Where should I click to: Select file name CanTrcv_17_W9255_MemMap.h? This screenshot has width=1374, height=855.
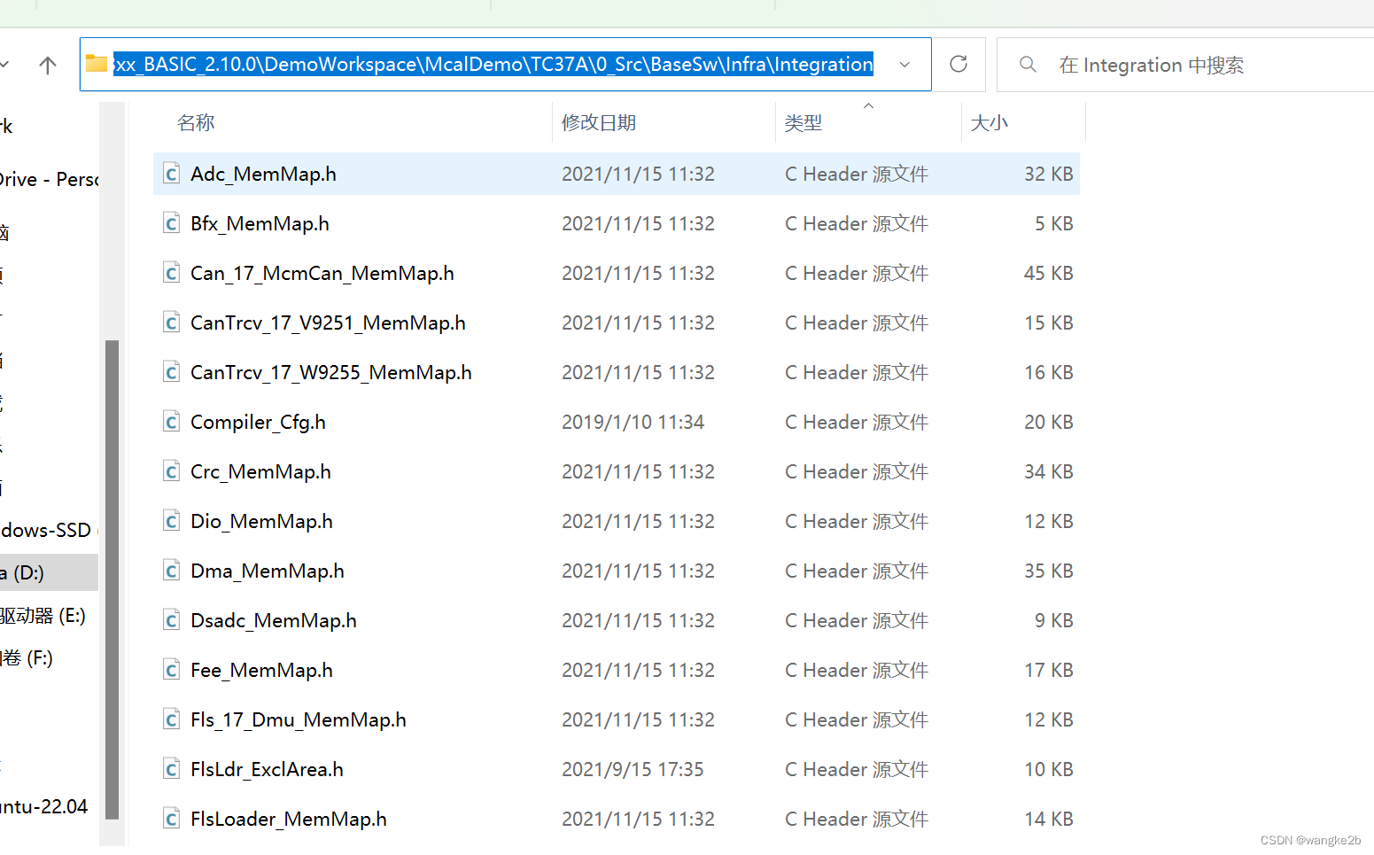[331, 372]
